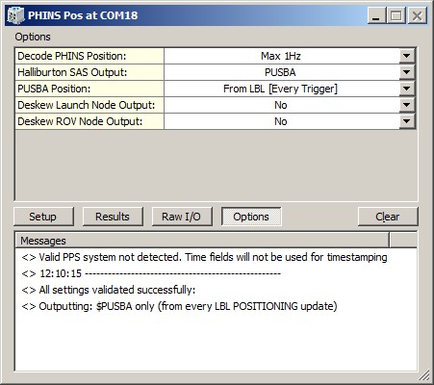Viewport: 434px width, 385px height.
Task: Maximize the PHINS Pos window
Action: [x=396, y=15]
